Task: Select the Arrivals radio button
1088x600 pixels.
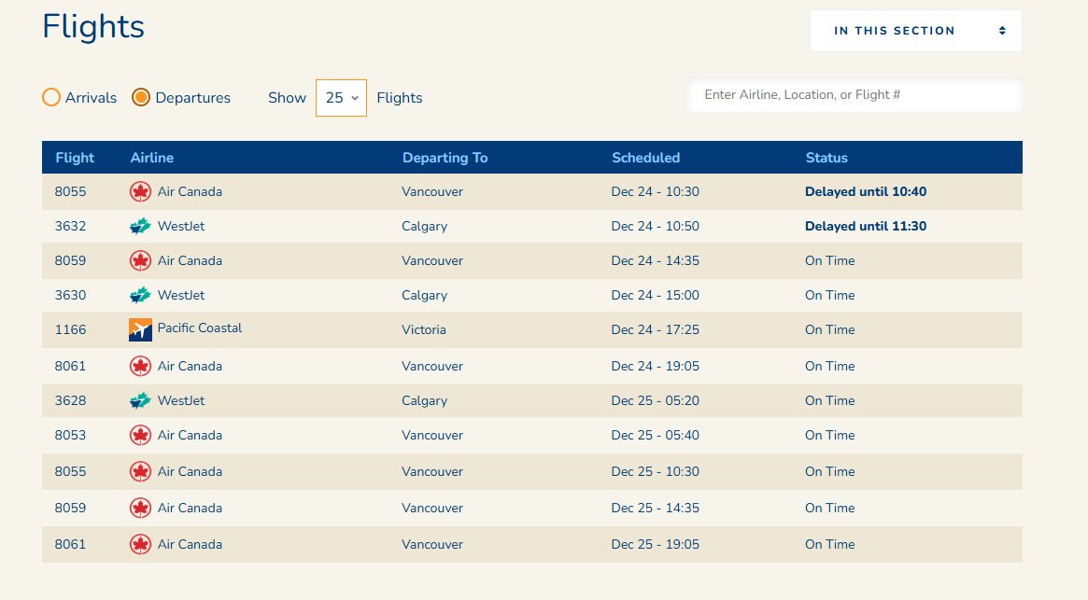Action: click(x=51, y=97)
